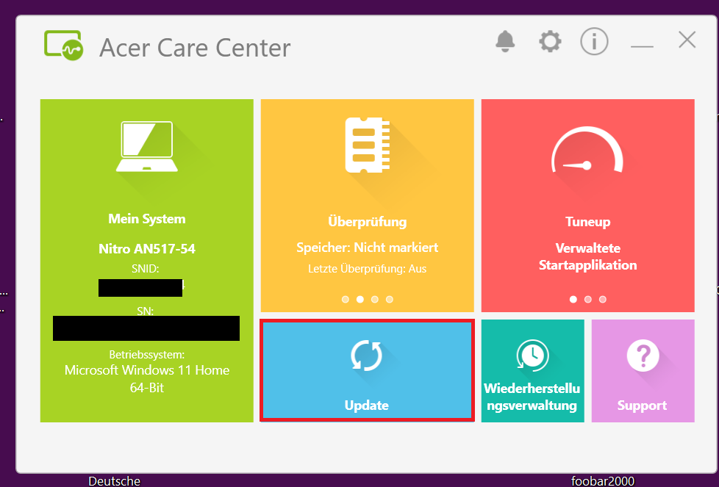Click 'Letzte Überprüfung: Aus' text
The width and height of the screenshot is (719, 487).
[x=368, y=268]
